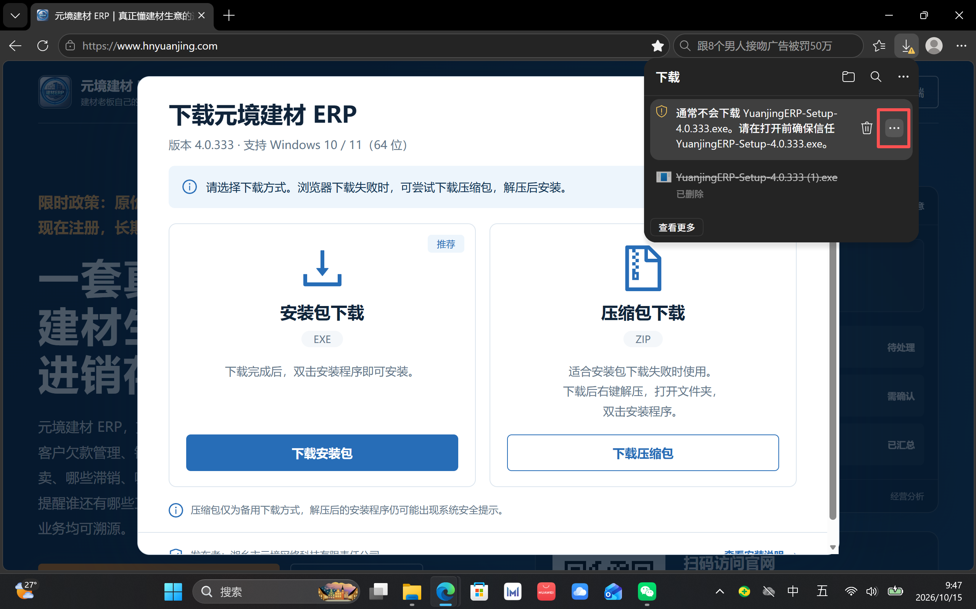Click the browser search box
Viewport: 976px width, 609px height.
point(768,46)
